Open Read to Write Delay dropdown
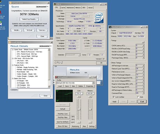The height and width of the screenshot is (134, 160). [x=143, y=84]
